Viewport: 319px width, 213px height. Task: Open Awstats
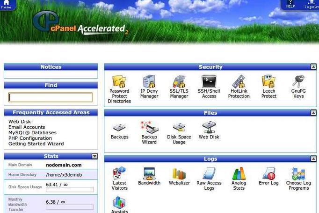pos(119,205)
